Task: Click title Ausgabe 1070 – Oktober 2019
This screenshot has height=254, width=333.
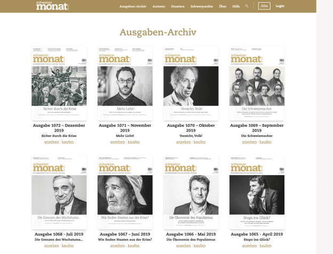Action: tap(191, 128)
